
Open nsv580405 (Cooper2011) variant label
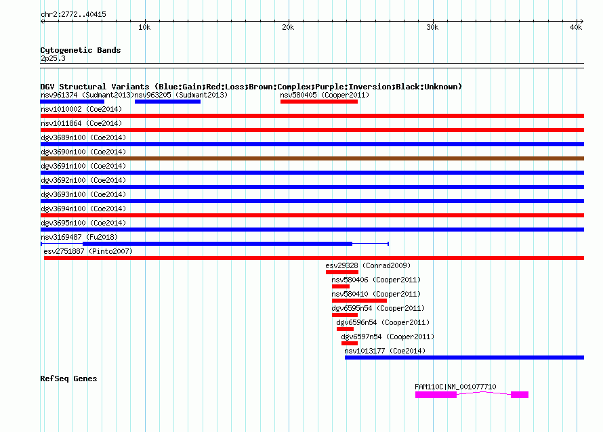324,95
